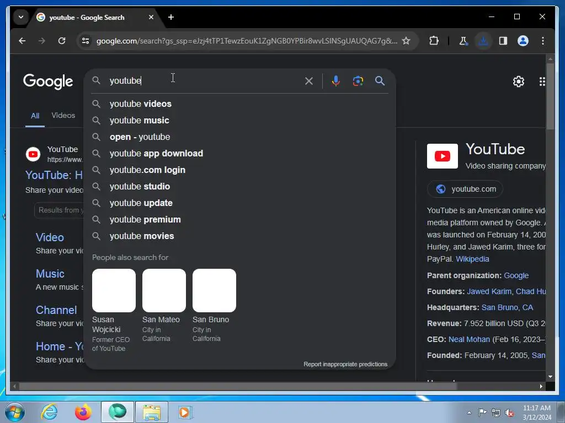
Task: Choose suggestion youtube music
Action: 239,121
